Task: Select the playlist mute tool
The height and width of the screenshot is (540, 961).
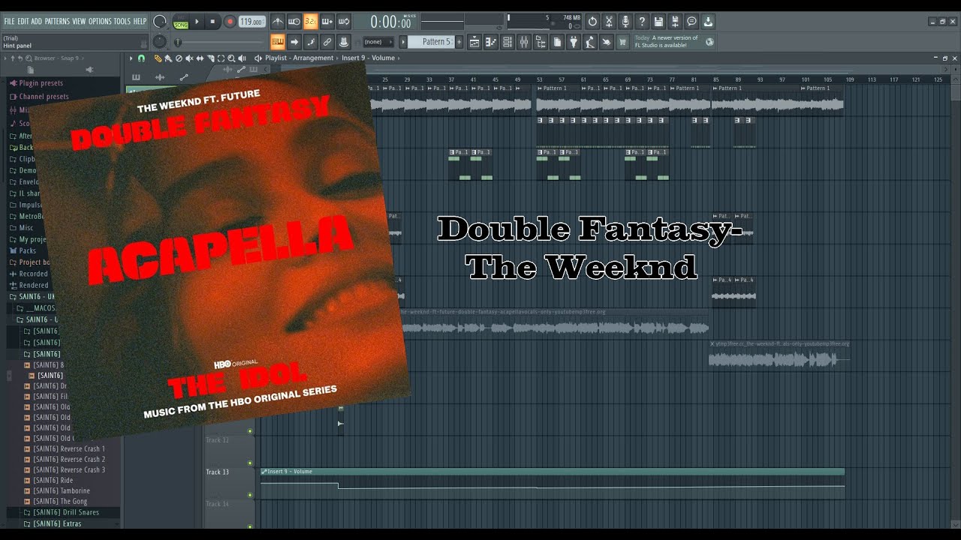Action: click(189, 58)
